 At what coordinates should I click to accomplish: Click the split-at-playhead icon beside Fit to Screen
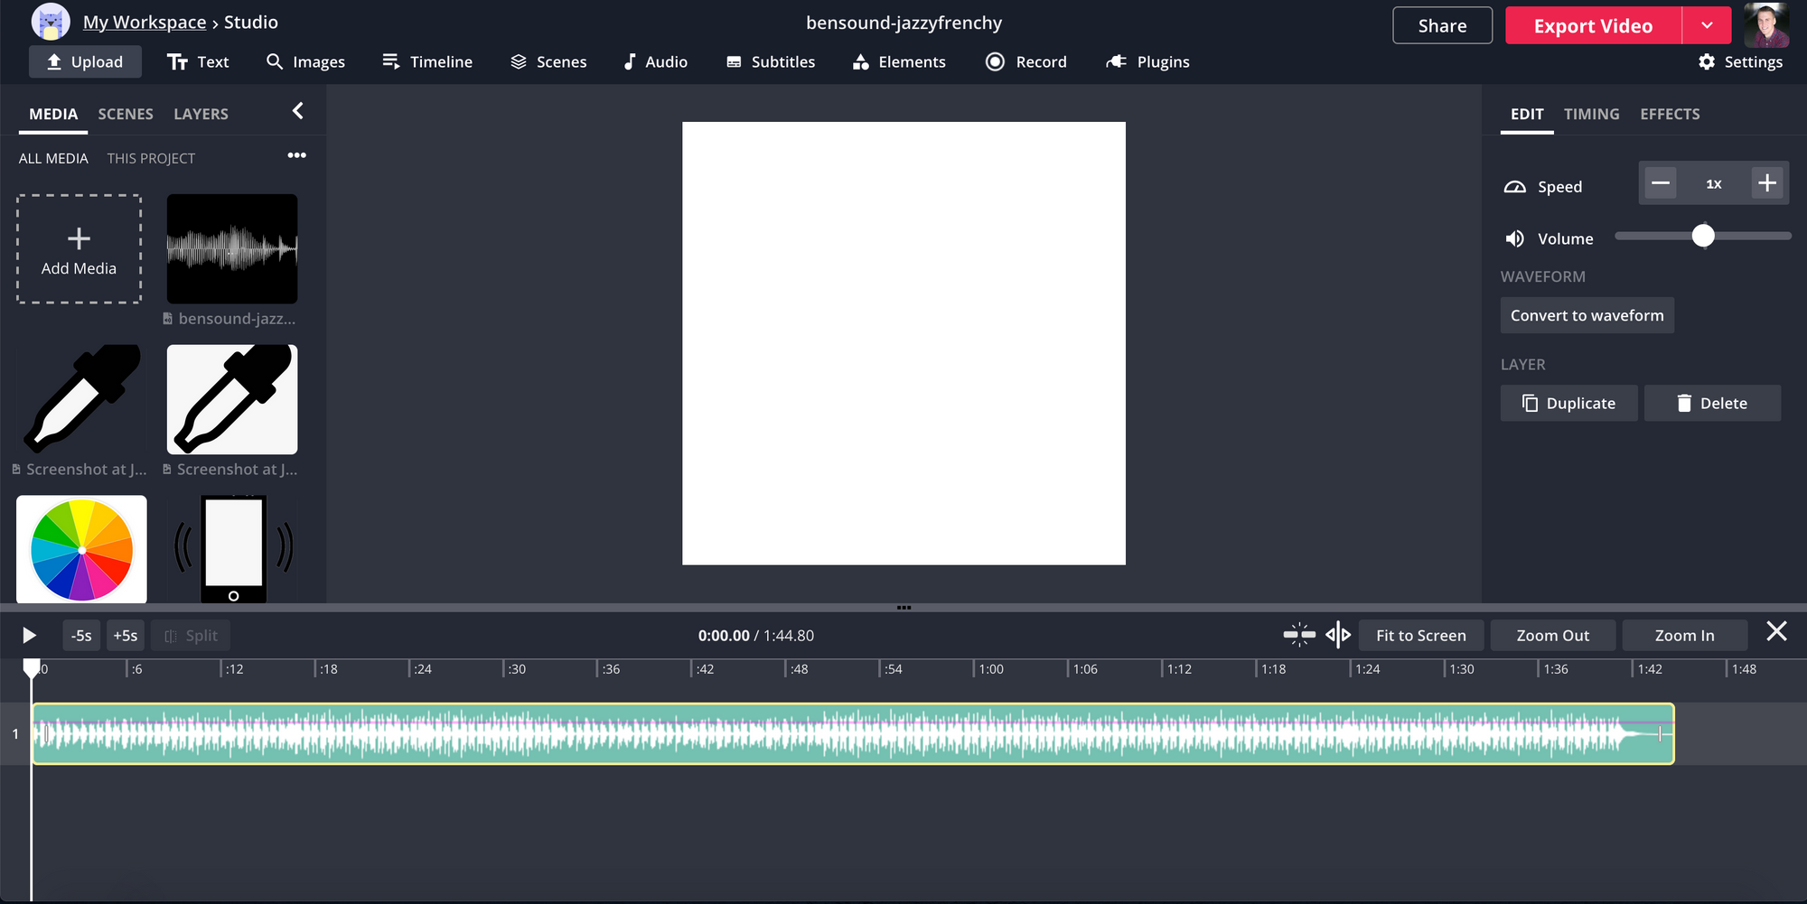click(x=1338, y=635)
